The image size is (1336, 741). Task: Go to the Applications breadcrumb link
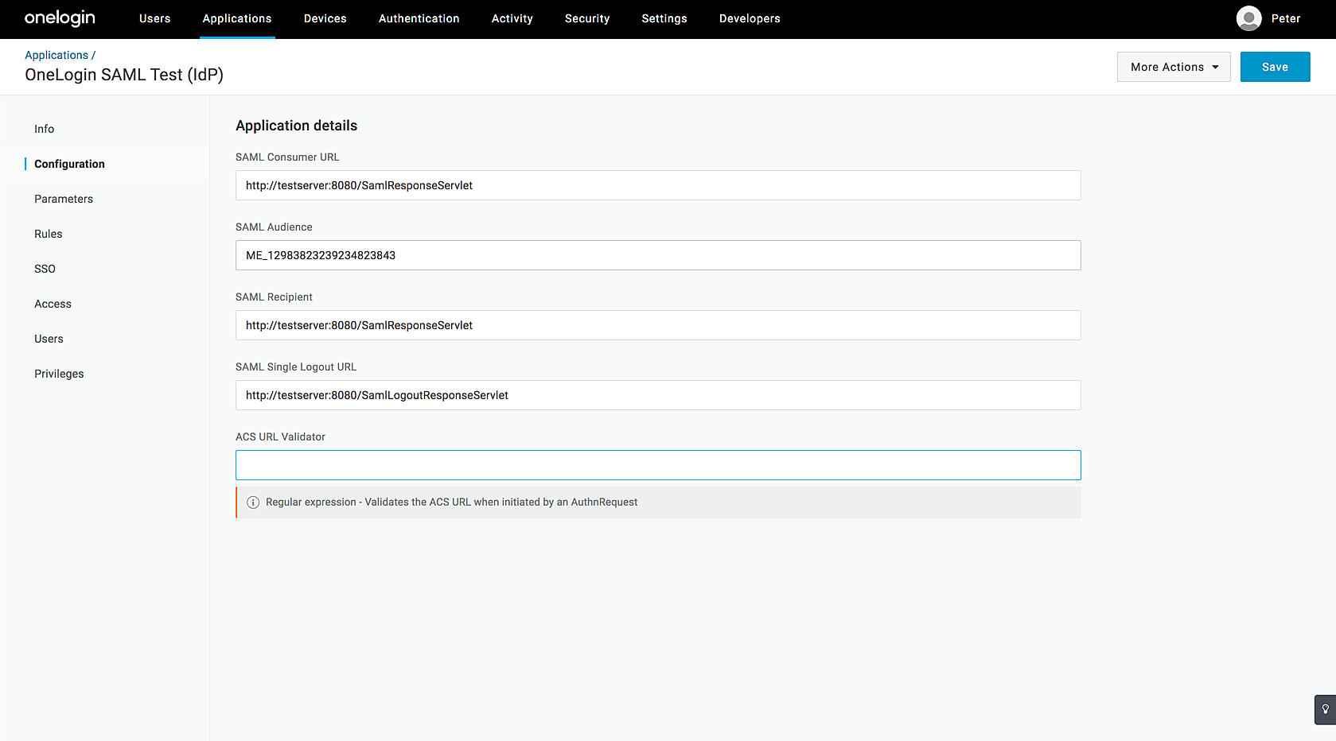coord(56,55)
